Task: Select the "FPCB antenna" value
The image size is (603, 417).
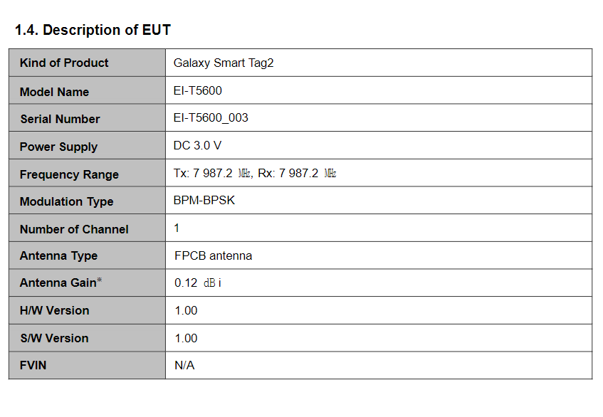Action: click(213, 255)
